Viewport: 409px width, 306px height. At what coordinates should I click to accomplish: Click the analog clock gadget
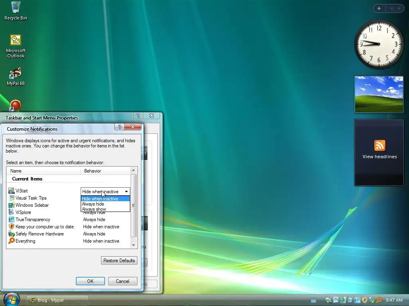point(379,44)
